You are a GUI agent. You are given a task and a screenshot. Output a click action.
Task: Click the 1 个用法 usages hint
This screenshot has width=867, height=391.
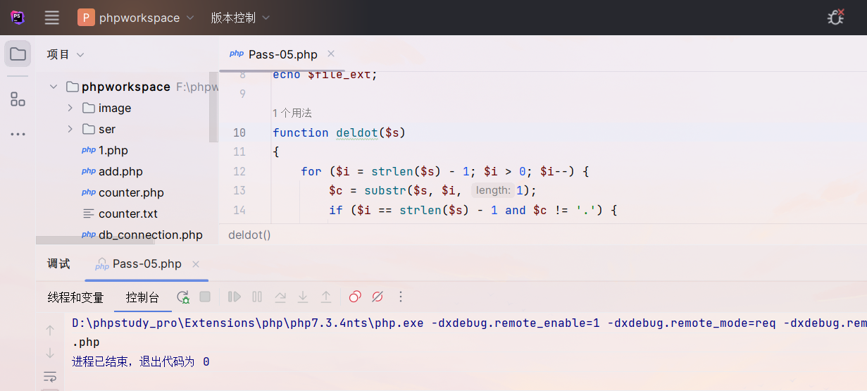point(292,113)
